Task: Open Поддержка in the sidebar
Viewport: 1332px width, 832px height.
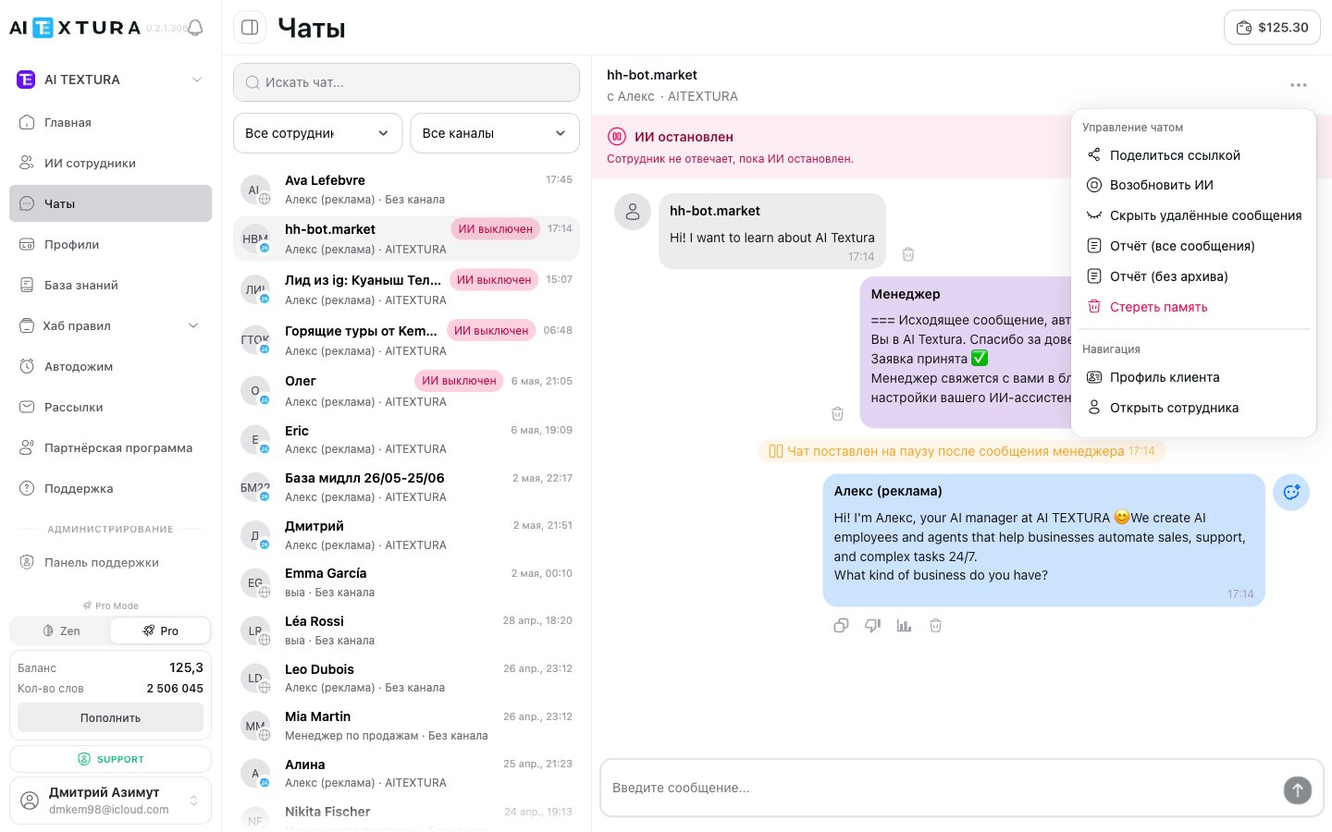Action: click(110, 488)
